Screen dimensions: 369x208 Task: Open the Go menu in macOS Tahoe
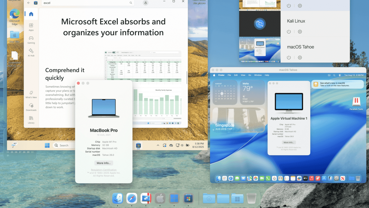tap(249, 75)
